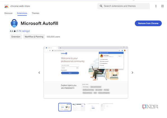Click the Extension category chip
Viewport: 167px width, 118px height.
click(x=16, y=37)
